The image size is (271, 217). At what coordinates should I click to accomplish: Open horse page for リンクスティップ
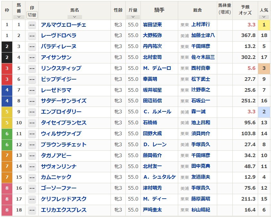61,68
